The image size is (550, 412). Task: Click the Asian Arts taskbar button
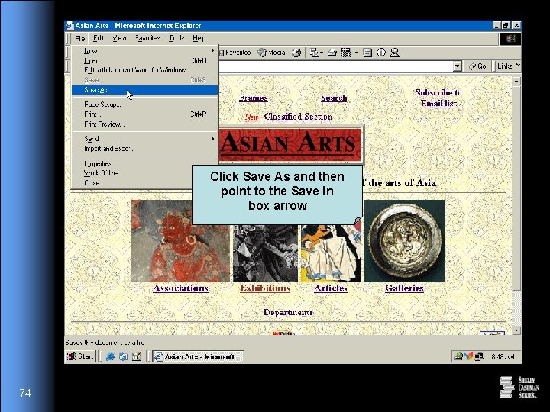pos(198,356)
